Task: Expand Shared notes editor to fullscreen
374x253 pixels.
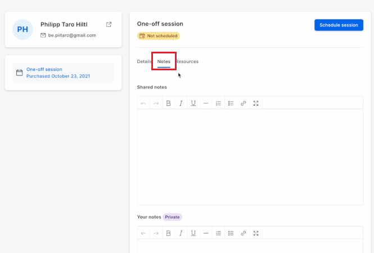Action: coord(256,103)
